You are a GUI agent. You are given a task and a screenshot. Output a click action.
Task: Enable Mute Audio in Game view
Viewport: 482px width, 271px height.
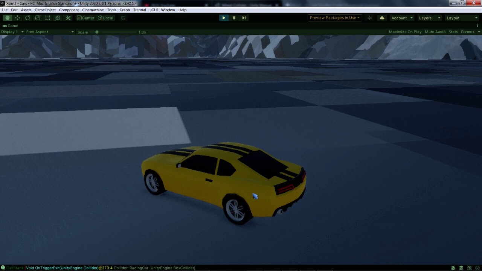click(435, 32)
